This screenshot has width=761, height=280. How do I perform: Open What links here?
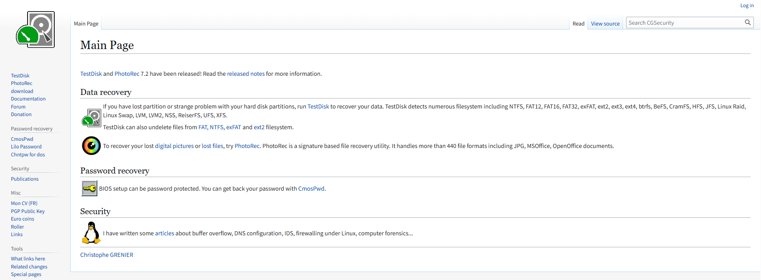(28, 259)
